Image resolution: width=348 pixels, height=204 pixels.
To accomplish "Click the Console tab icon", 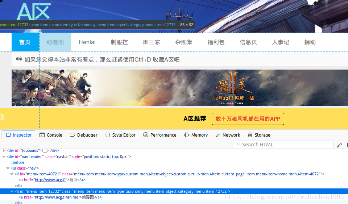I will tap(42, 135).
